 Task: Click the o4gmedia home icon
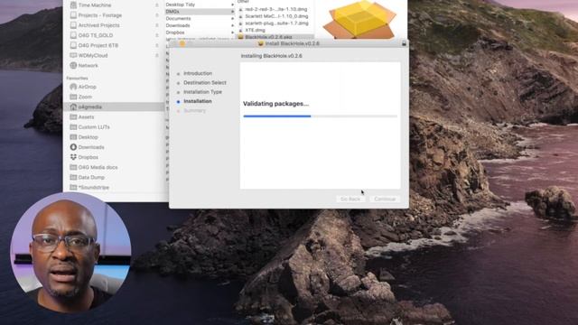[73, 107]
